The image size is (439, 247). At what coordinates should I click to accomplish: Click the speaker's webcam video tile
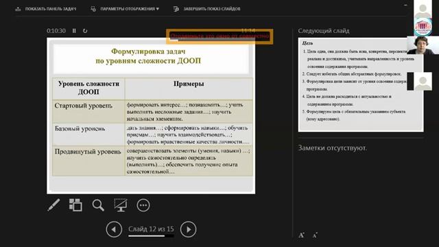[423, 45]
